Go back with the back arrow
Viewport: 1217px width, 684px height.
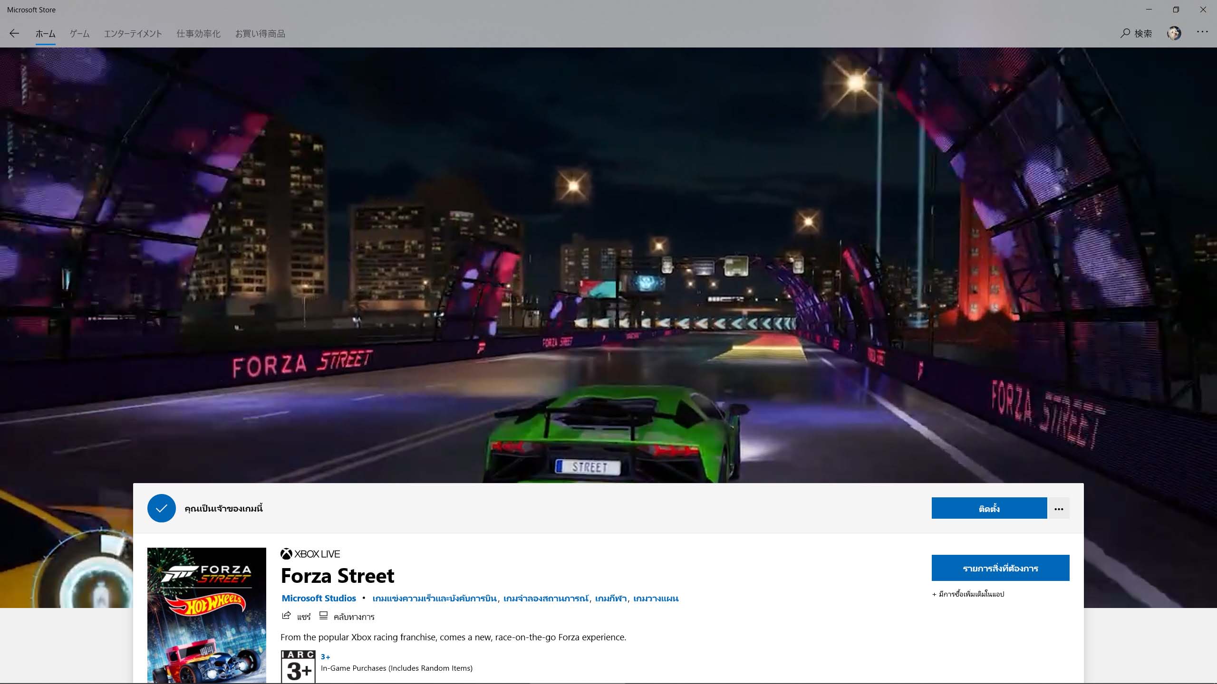(14, 33)
